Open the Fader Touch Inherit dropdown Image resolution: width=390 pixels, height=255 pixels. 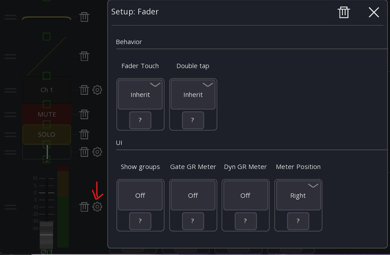point(140,94)
